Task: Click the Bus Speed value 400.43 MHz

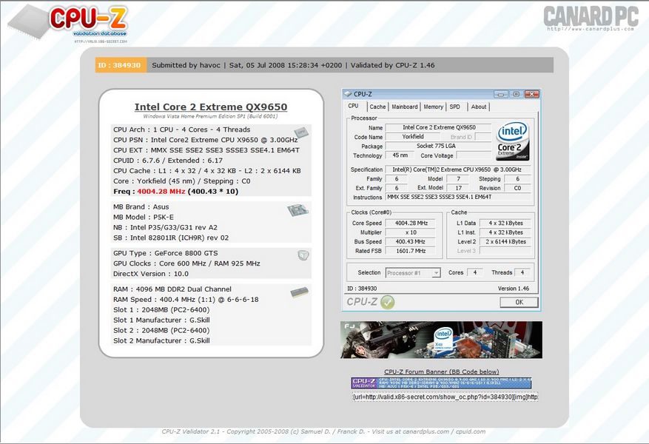Action: click(411, 242)
